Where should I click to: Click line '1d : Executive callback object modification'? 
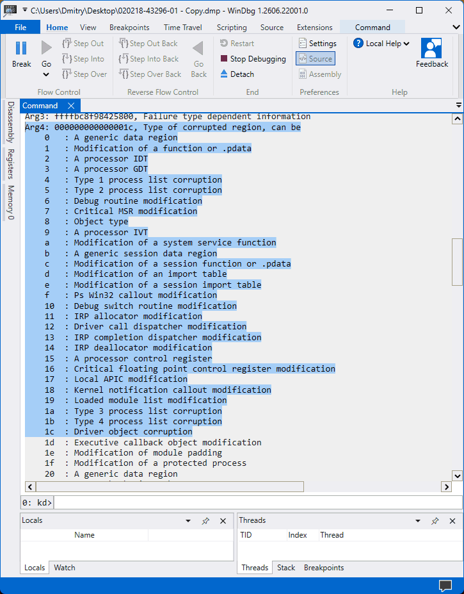pos(153,443)
